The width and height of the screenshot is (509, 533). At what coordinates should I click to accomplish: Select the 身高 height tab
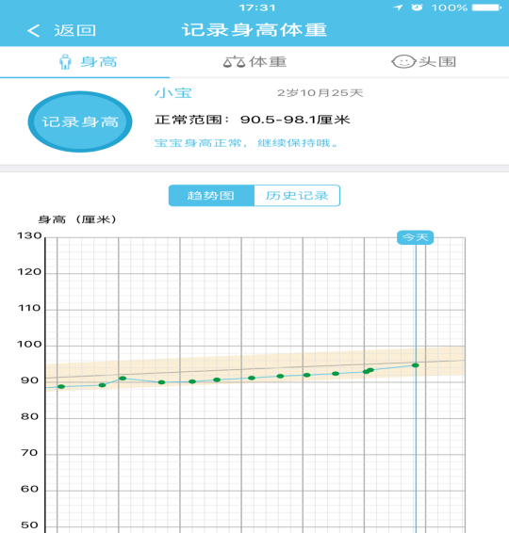(x=85, y=62)
